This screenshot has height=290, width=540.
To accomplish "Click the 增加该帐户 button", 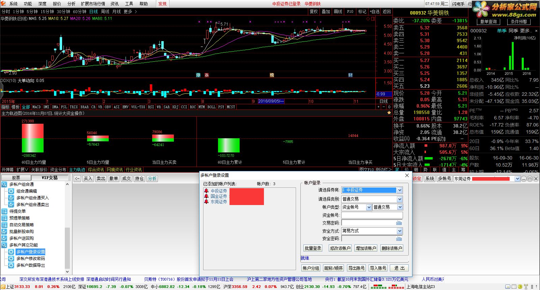I will point(366,248).
